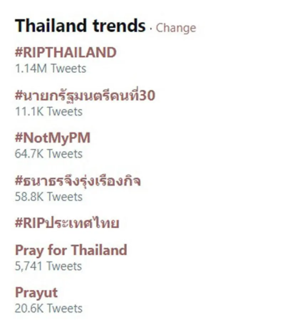The height and width of the screenshot is (330, 285).
Task: Open the Thai hashtag ending in 30
Action: [85, 96]
